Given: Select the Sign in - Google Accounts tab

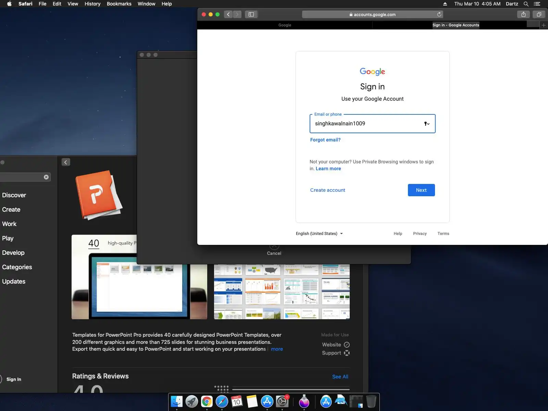Looking at the screenshot, I should pos(456,25).
